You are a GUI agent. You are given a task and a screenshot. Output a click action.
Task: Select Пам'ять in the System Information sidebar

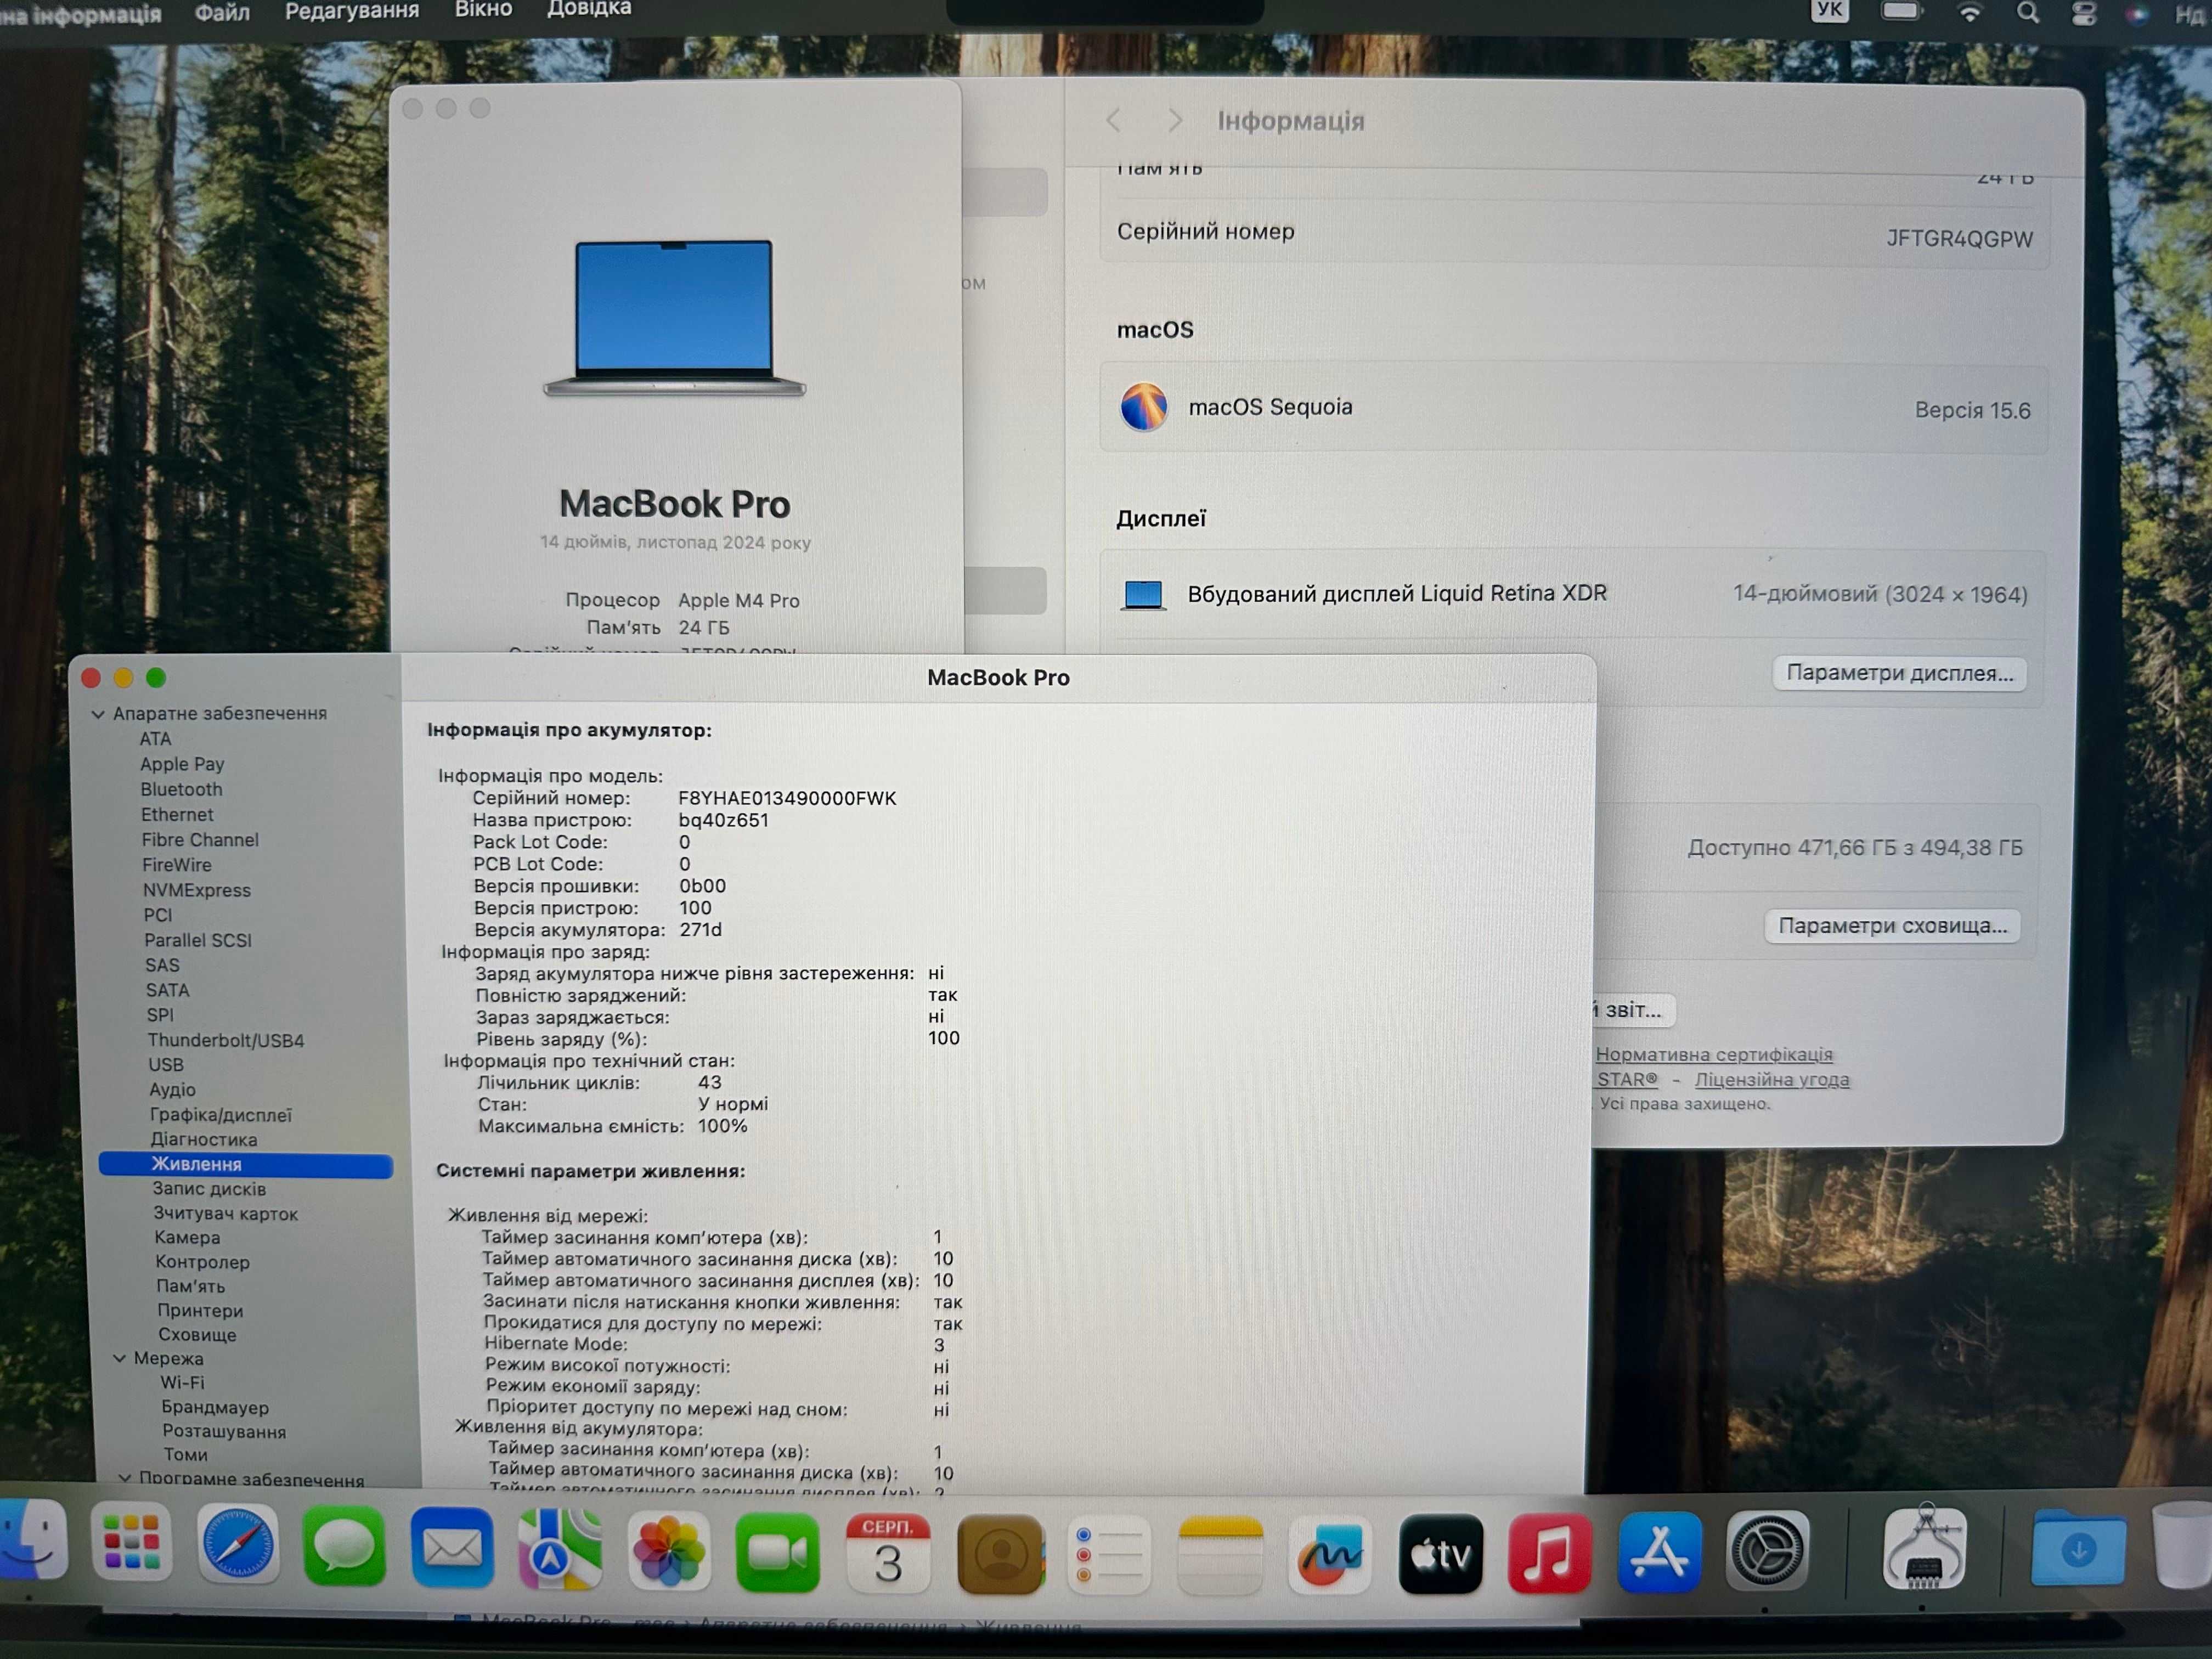click(x=190, y=1286)
